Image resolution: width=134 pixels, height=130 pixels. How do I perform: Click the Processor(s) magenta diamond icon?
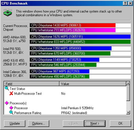point(7,103)
